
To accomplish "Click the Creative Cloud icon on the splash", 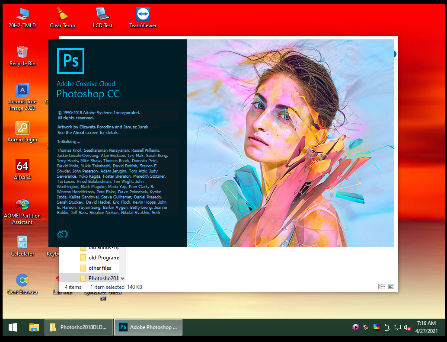I will [x=62, y=234].
